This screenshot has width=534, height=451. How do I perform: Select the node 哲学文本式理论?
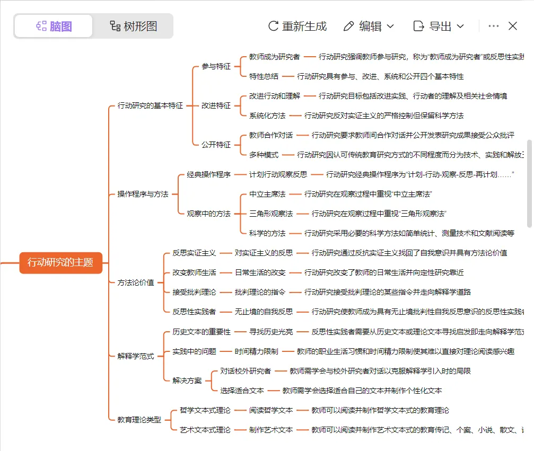point(205,411)
